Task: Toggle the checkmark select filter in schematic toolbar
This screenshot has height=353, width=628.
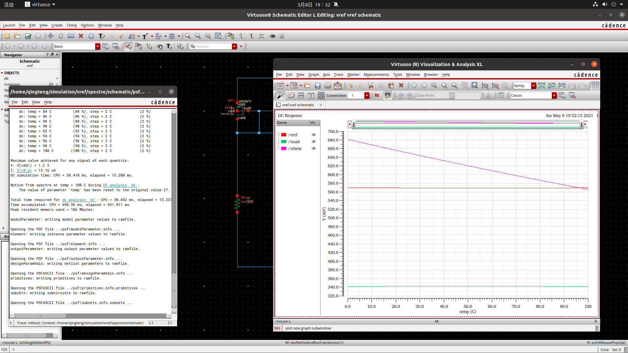Action: (129, 46)
